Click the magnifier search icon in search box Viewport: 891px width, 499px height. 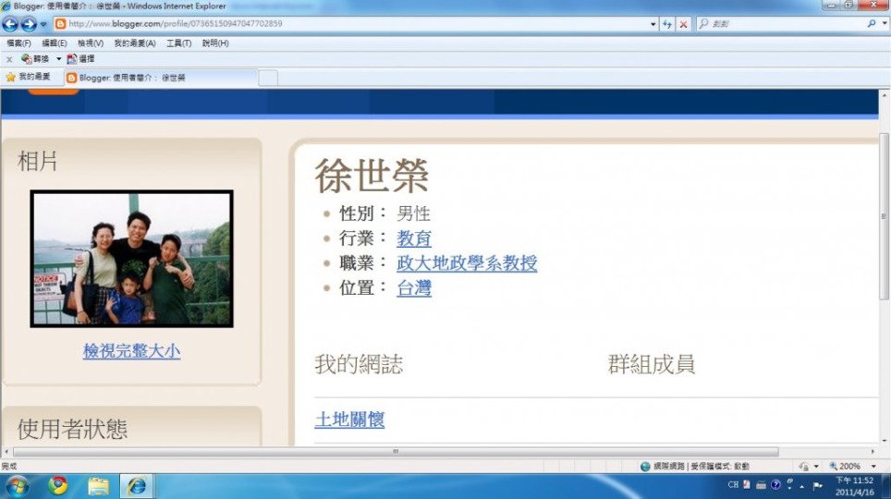pyautogui.click(x=871, y=24)
